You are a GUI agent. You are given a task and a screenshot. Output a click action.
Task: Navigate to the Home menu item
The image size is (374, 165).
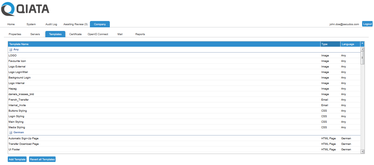click(x=11, y=24)
